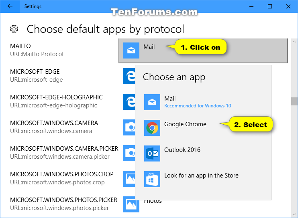This screenshot has height=218, width=298.
Task: Choose Google Chrome as the default app
Action: 203,128
